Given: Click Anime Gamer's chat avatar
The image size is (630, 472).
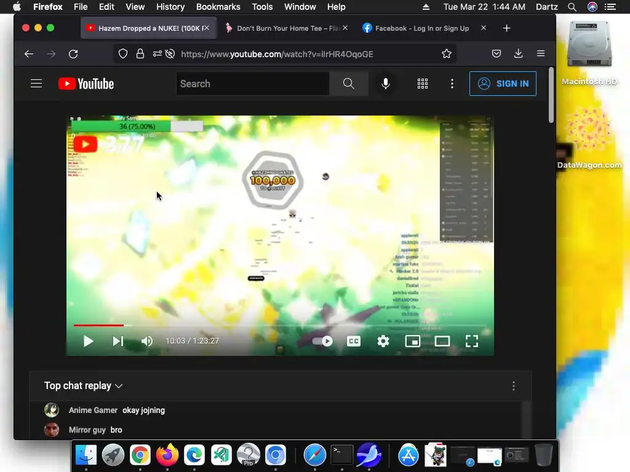Looking at the screenshot, I should [x=52, y=410].
